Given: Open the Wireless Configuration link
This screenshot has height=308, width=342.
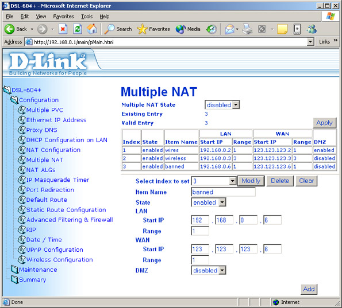Looking at the screenshot, I should [60, 260].
